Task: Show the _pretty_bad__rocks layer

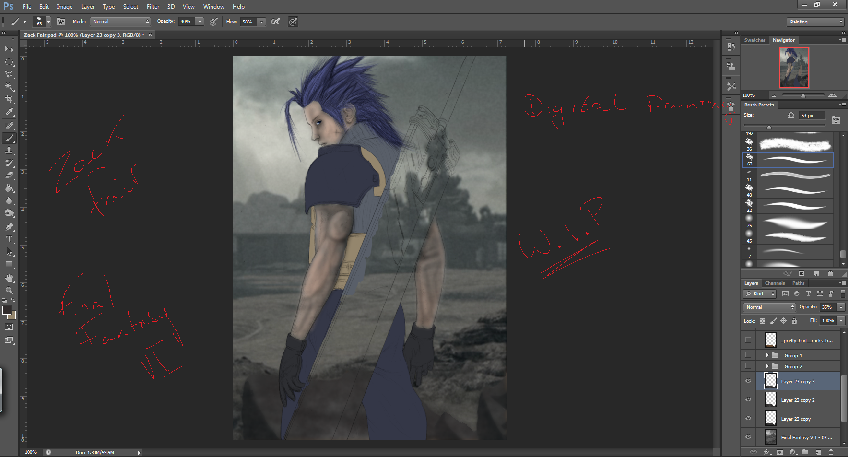Action: point(748,340)
